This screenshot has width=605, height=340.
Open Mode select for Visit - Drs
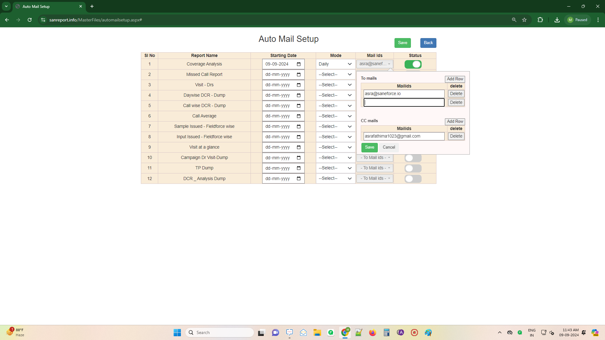coord(335,85)
